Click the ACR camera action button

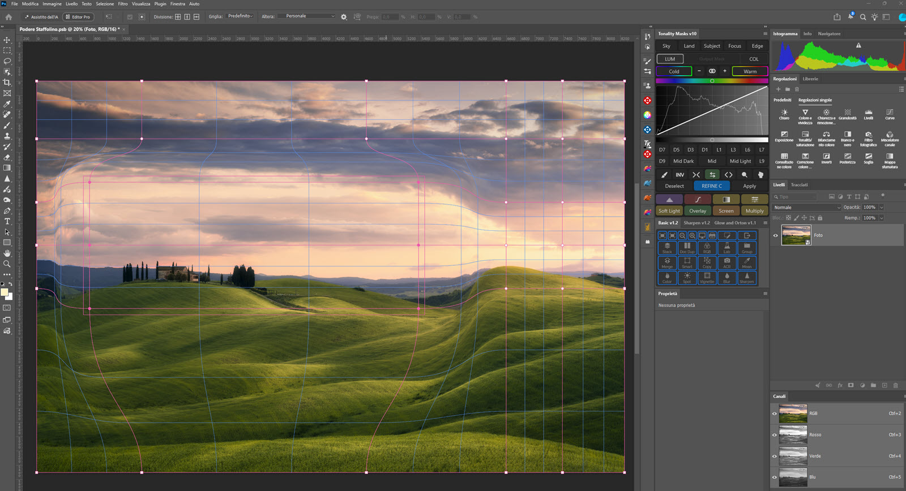(x=727, y=263)
